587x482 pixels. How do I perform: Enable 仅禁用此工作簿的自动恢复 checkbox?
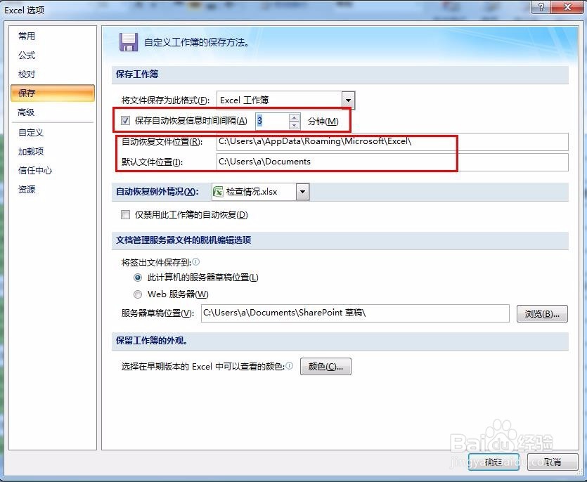point(125,214)
